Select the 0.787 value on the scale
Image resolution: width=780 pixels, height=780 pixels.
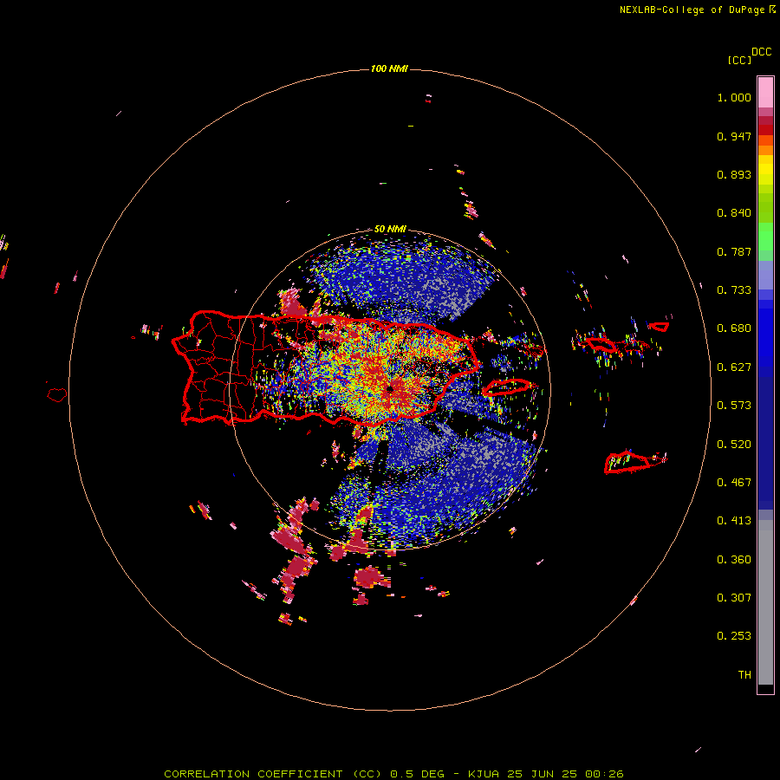[734, 251]
